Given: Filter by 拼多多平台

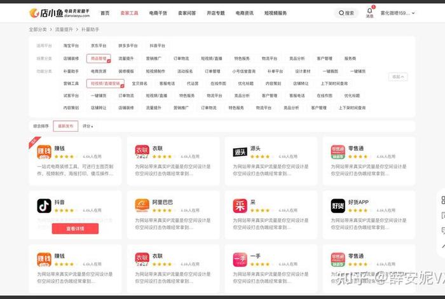Looking at the screenshot, I should coord(128,46).
